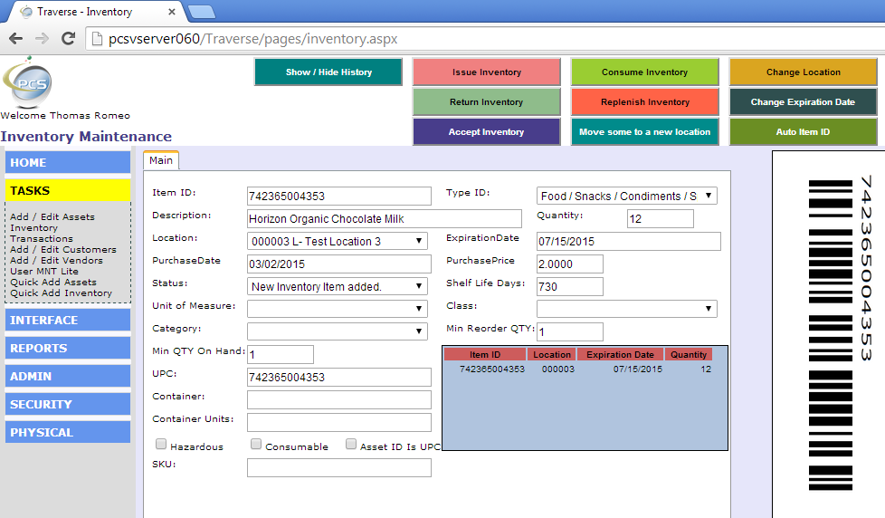Click the browser reload icon
This screenshot has height=518, width=885.
click(x=68, y=39)
